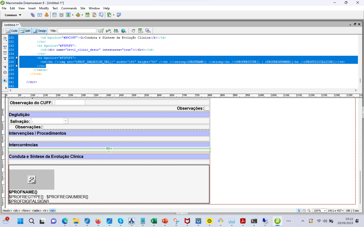Click the Insert Date calendar icon
Viewport: 364px width, 227px height.
[87, 15]
